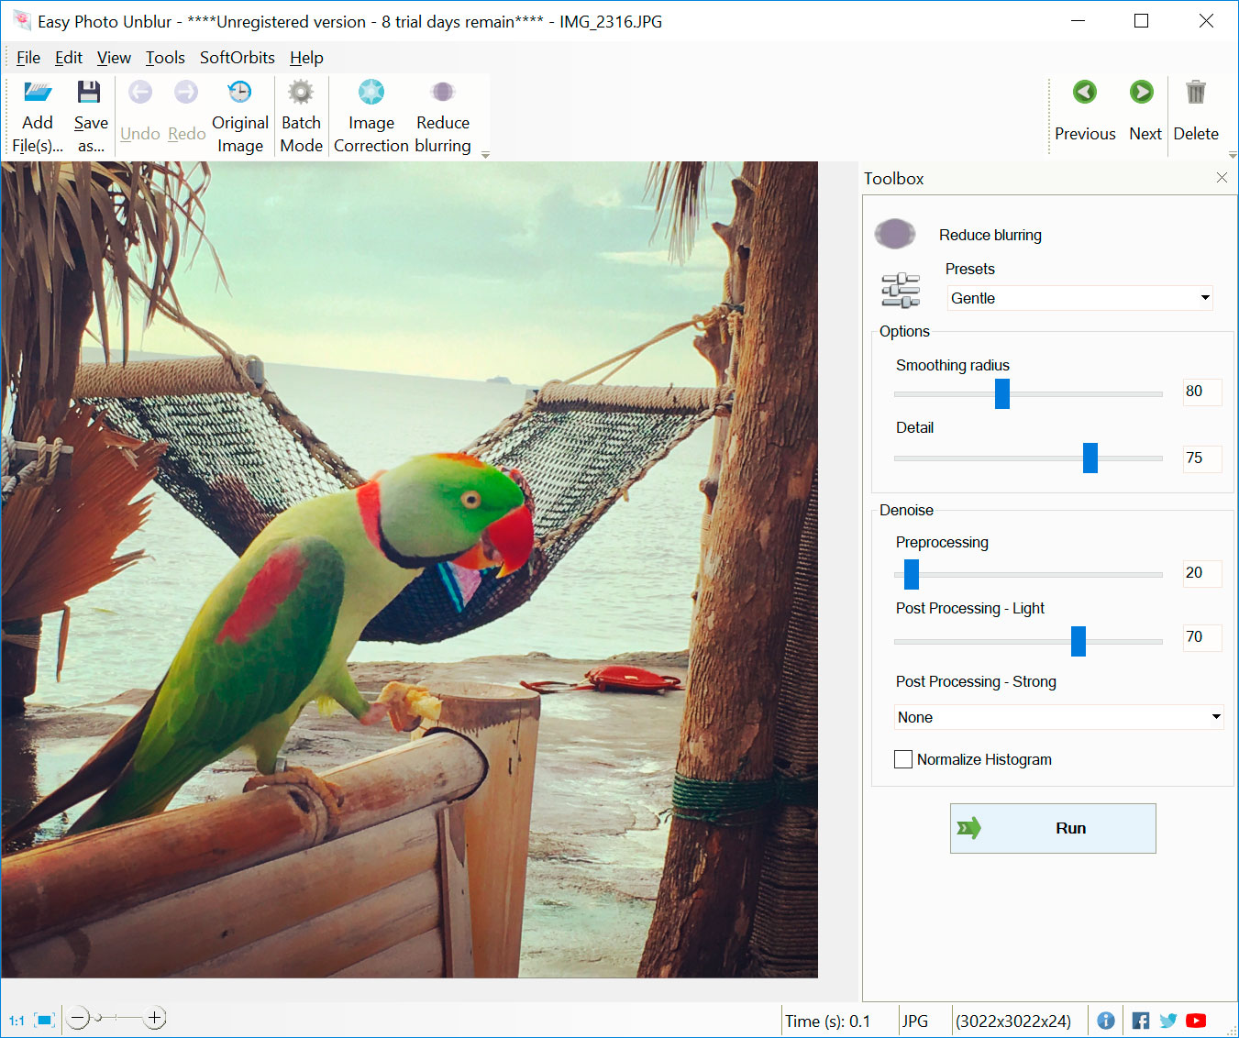Enable Normalize Histogram
This screenshot has width=1239, height=1038.
[903, 759]
